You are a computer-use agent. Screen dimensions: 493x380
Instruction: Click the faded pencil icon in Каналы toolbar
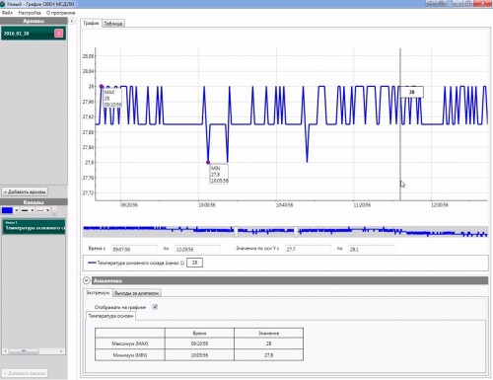[55, 210]
